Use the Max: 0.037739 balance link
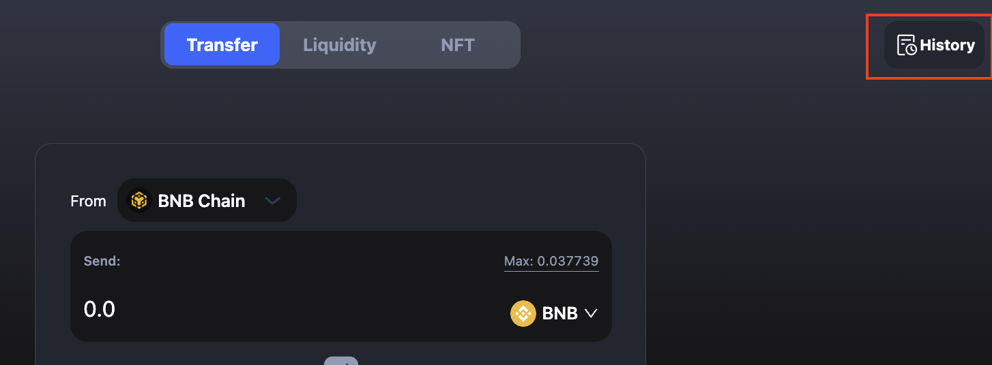The width and height of the screenshot is (992, 365). pyautogui.click(x=551, y=261)
